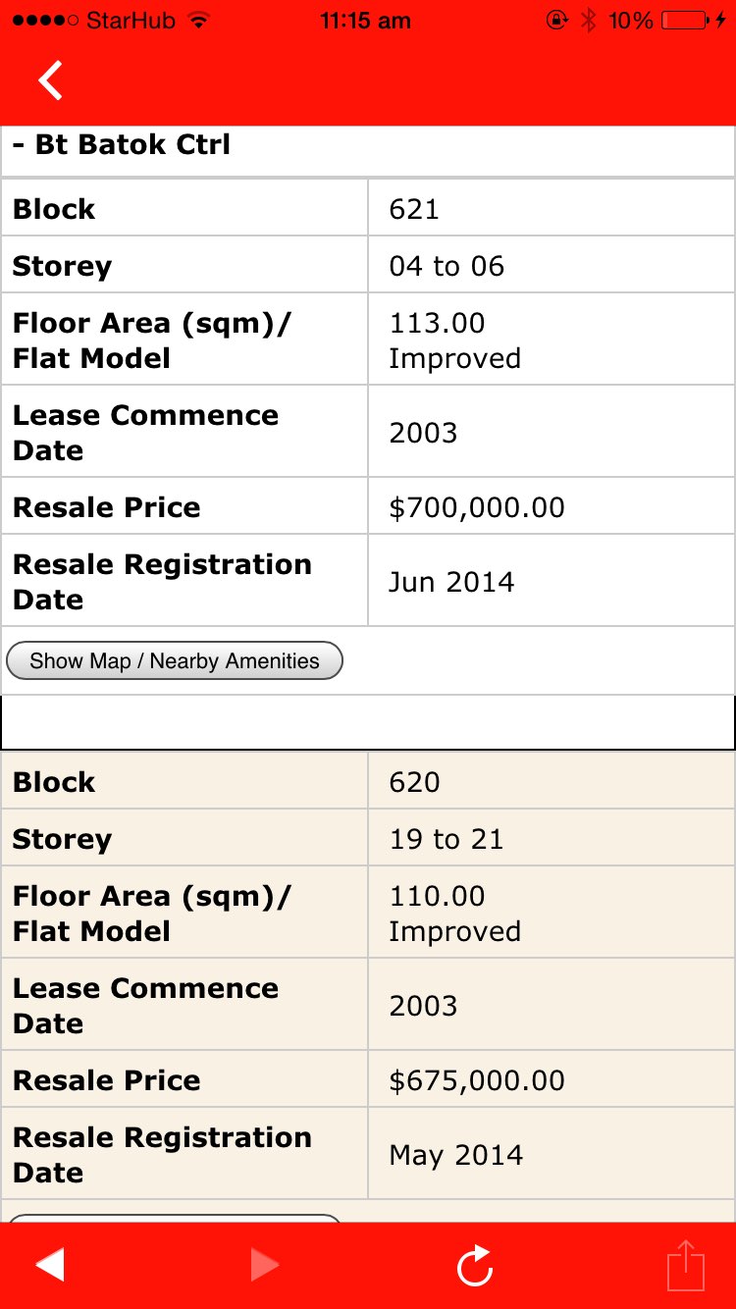Tap block number 621 cell
The height and width of the screenshot is (1309, 736).
(x=414, y=209)
